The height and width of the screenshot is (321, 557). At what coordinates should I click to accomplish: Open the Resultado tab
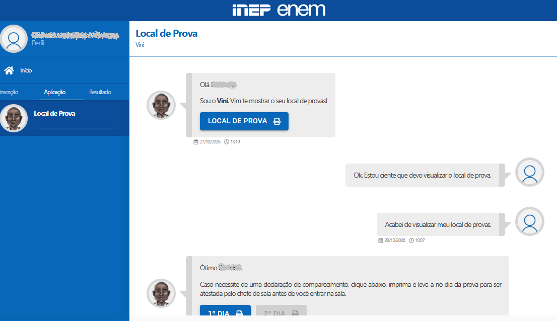[100, 92]
